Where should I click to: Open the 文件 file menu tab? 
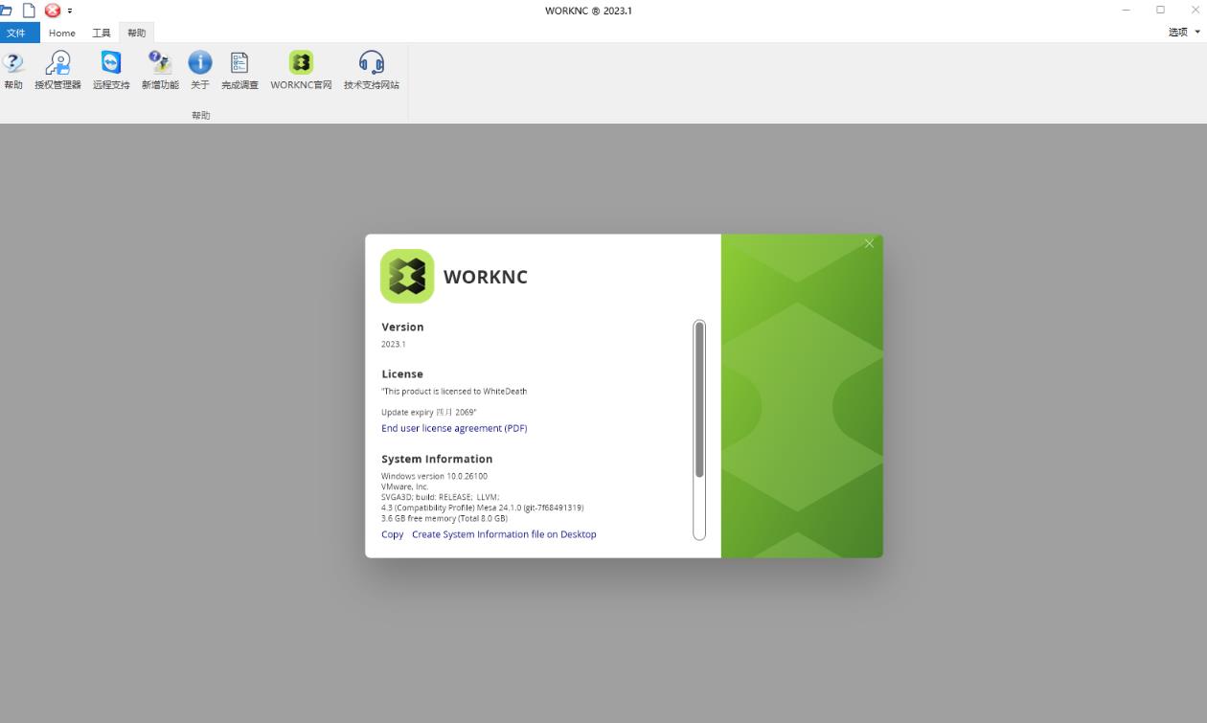(x=17, y=33)
